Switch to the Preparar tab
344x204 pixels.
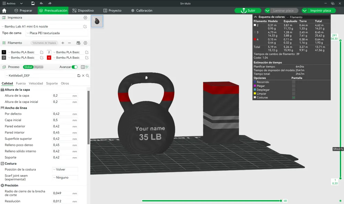23,11
